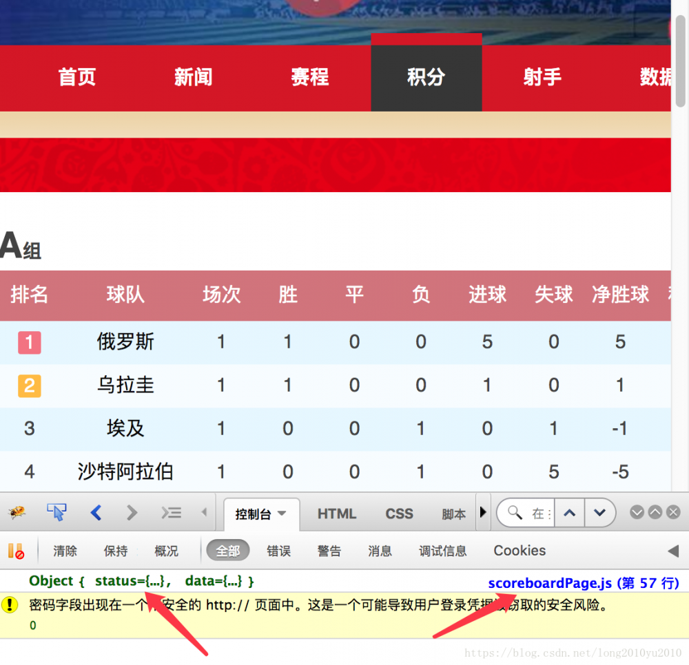The height and width of the screenshot is (665, 689).
Task: Go back with the blue left arrow
Action: [96, 512]
